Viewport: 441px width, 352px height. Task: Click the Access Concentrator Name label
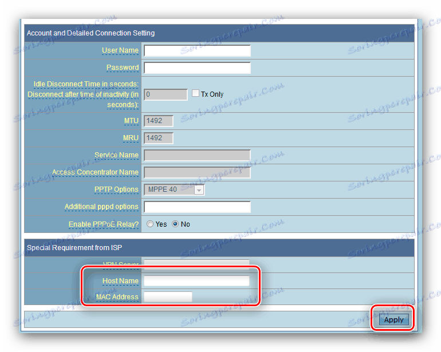(x=95, y=172)
